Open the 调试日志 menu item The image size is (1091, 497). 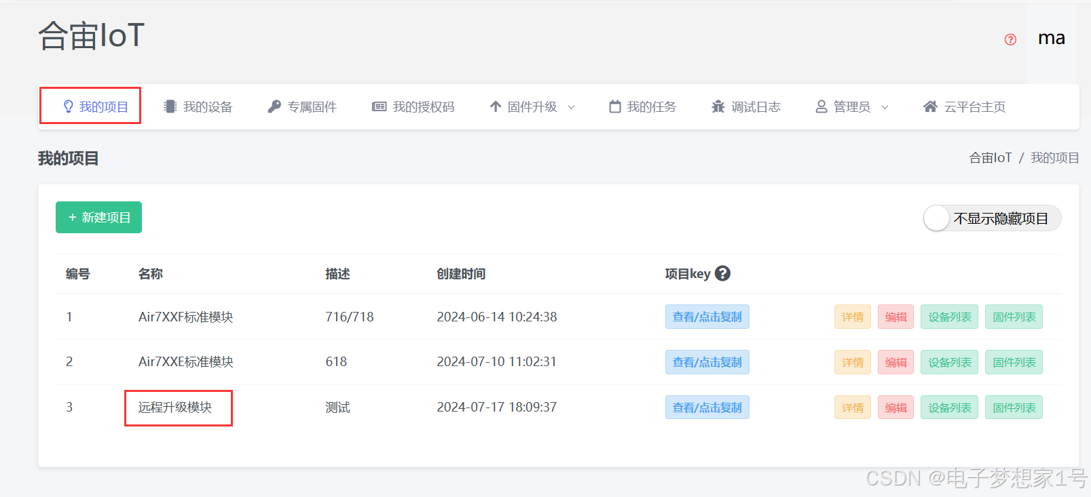pos(746,106)
